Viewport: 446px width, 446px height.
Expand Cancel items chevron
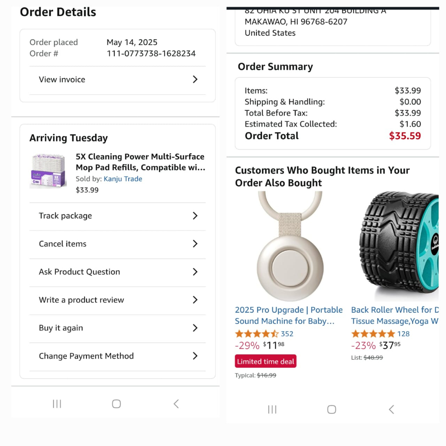pos(195,244)
